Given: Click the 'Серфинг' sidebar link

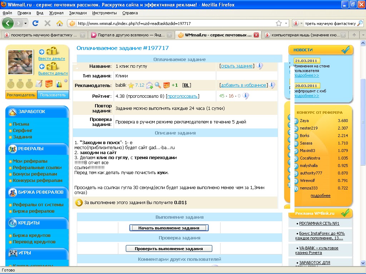Looking at the screenshot, I should [x=23, y=131].
